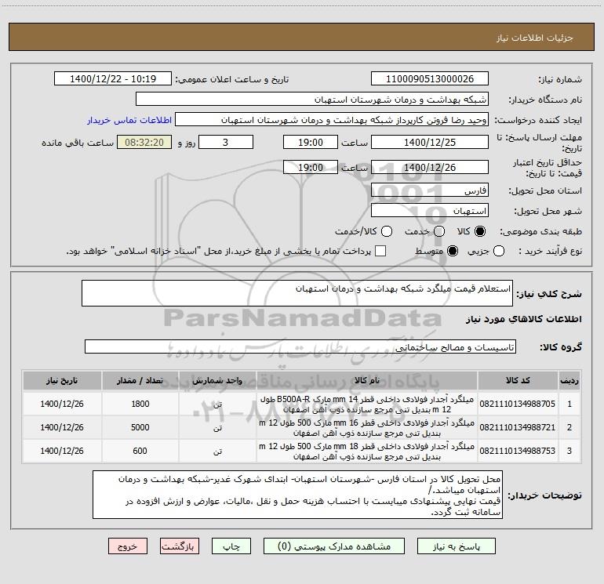Click buyer notes text area
This screenshot has width=604, height=584.
pyautogui.click(x=298, y=495)
